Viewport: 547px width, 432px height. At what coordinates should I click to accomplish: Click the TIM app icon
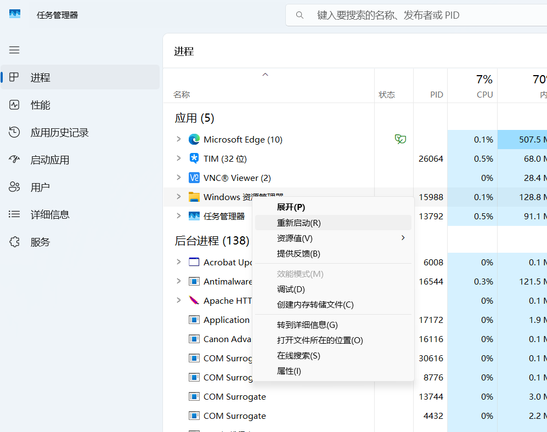click(194, 158)
